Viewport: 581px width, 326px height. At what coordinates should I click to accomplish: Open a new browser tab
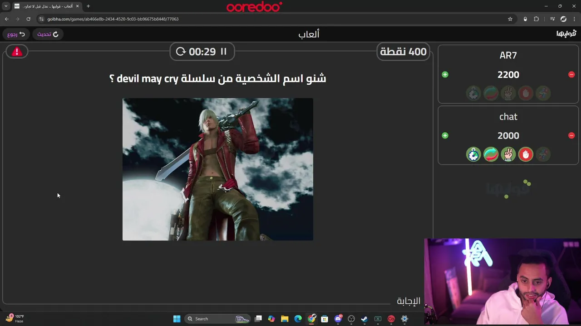(x=88, y=6)
